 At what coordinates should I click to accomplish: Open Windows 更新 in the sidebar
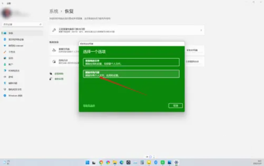tap(22, 96)
